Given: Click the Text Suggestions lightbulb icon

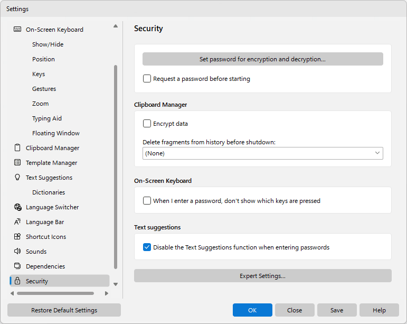Looking at the screenshot, I should point(17,178).
